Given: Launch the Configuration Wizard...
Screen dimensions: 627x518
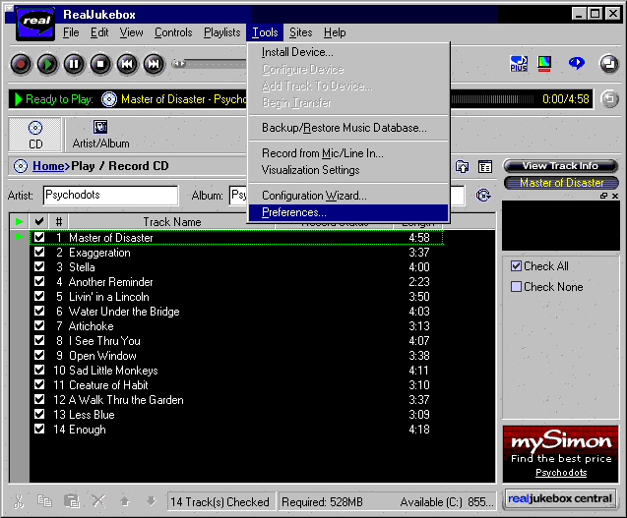Looking at the screenshot, I should tap(348, 196).
